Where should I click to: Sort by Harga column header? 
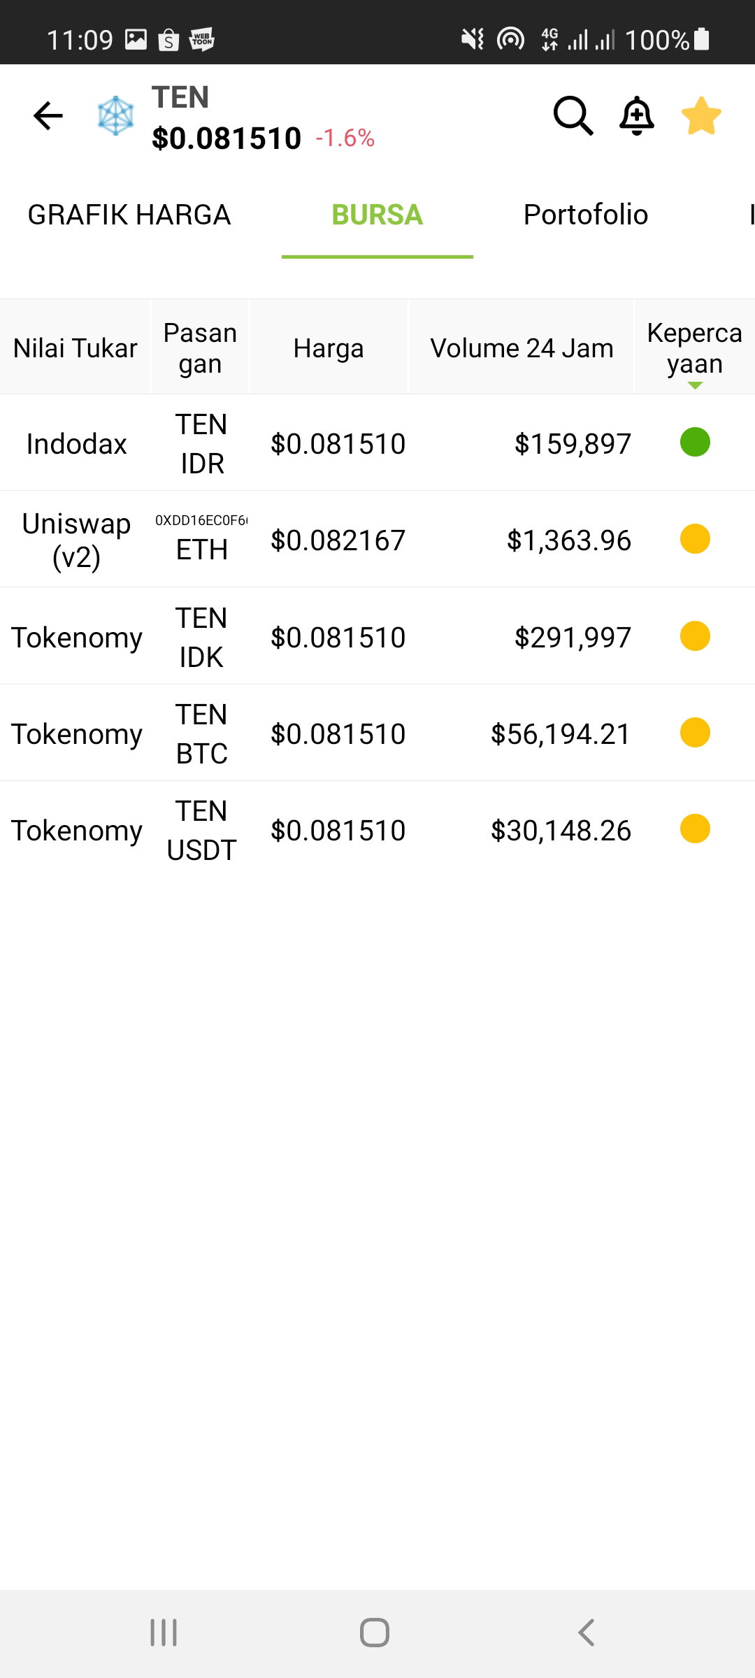coord(329,347)
